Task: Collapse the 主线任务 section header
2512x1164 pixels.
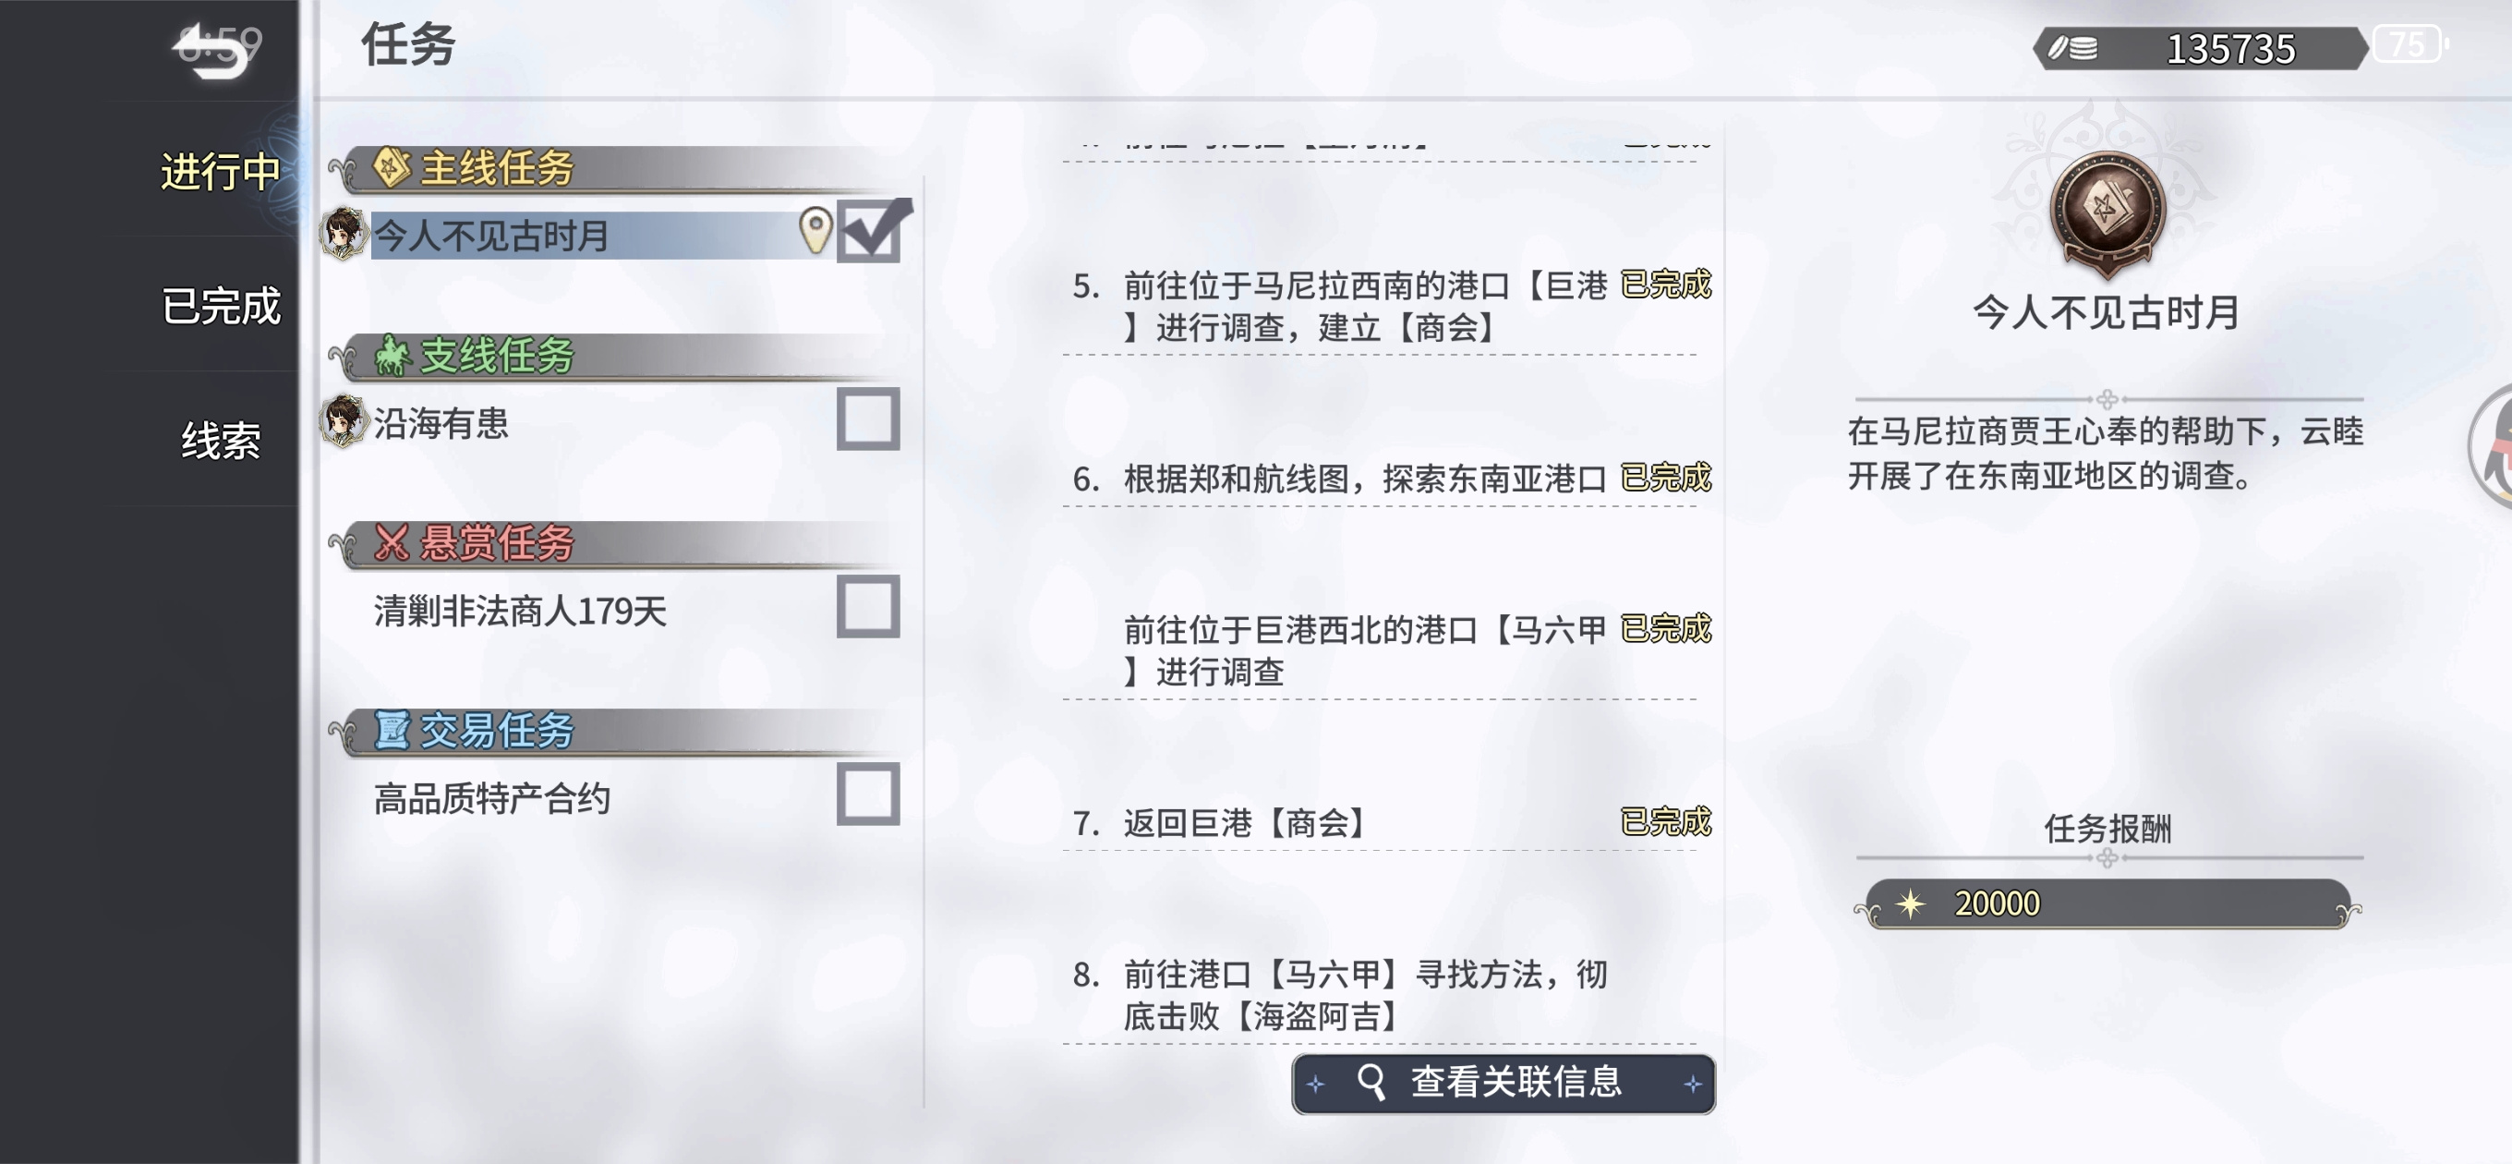Action: (x=614, y=169)
